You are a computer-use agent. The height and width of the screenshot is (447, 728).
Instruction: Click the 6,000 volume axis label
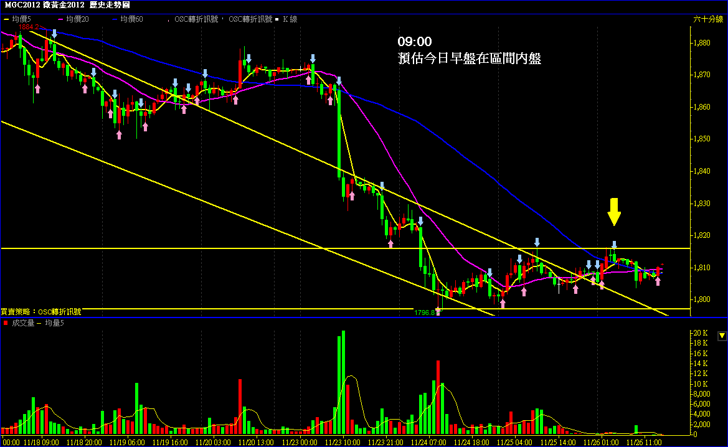point(702,404)
